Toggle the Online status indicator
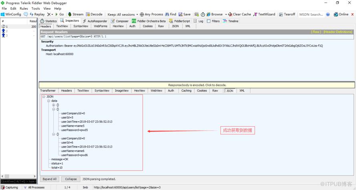Image resolution: width=356 pixels, height=190 pixels. click(341, 14)
